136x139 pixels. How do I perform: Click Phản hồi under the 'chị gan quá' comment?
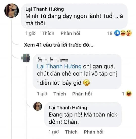coord(82,94)
